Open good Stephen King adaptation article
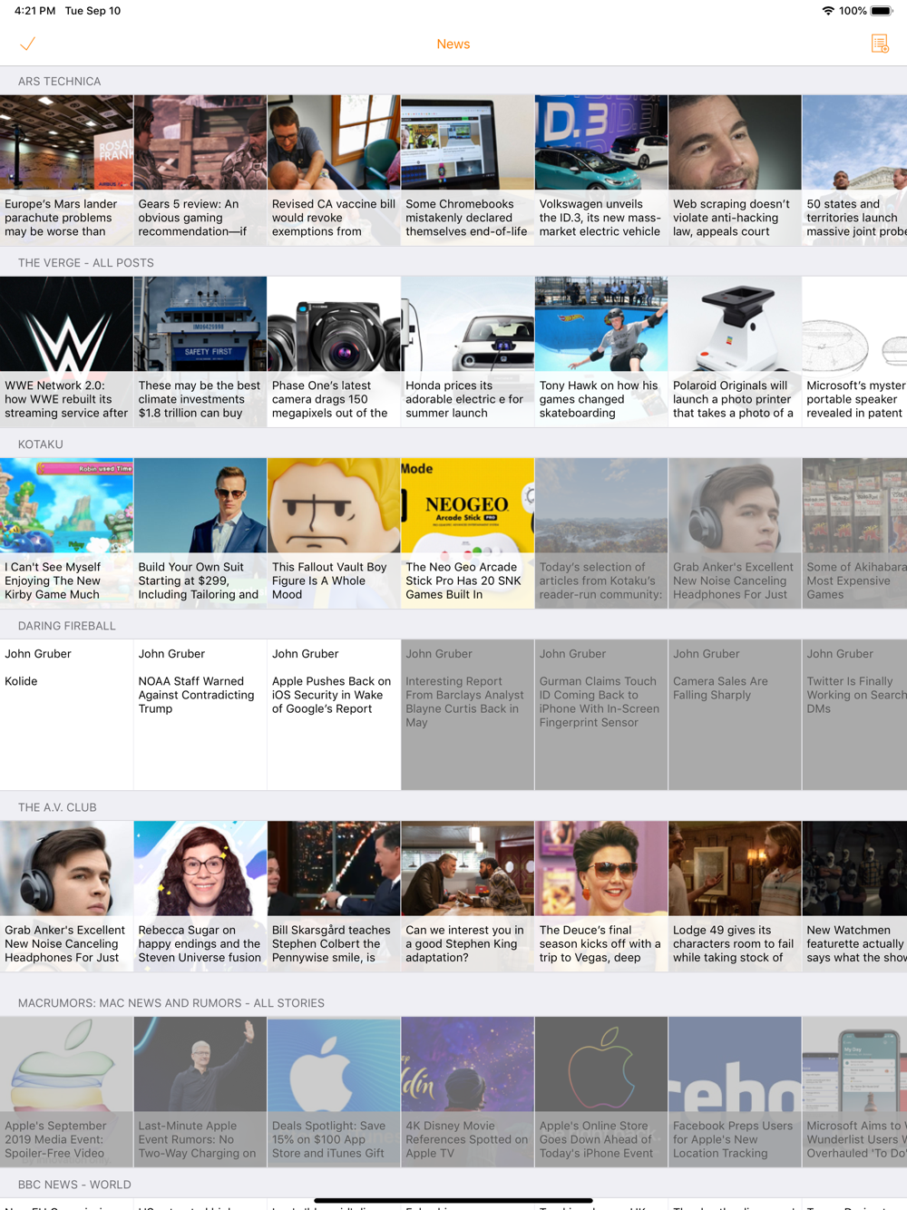Image resolution: width=907 pixels, height=1210 pixels. click(x=468, y=896)
